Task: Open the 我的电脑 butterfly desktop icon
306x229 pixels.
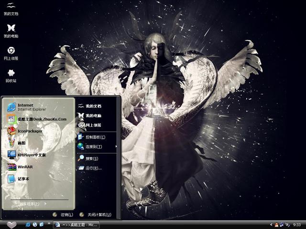Action: coord(11,31)
